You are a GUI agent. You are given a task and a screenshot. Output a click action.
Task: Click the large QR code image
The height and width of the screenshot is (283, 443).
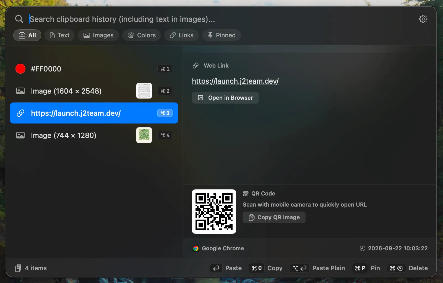[214, 212]
